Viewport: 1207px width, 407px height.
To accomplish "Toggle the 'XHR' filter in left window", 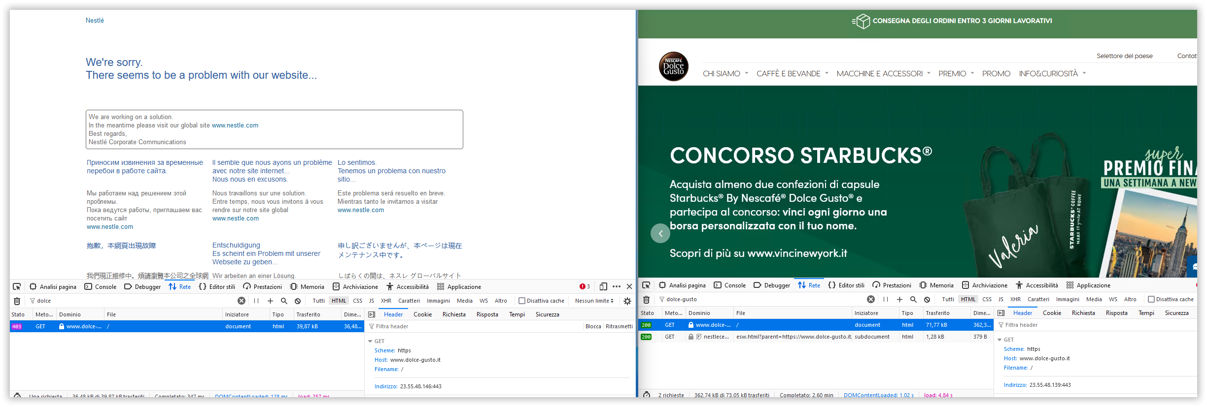I will (x=386, y=301).
